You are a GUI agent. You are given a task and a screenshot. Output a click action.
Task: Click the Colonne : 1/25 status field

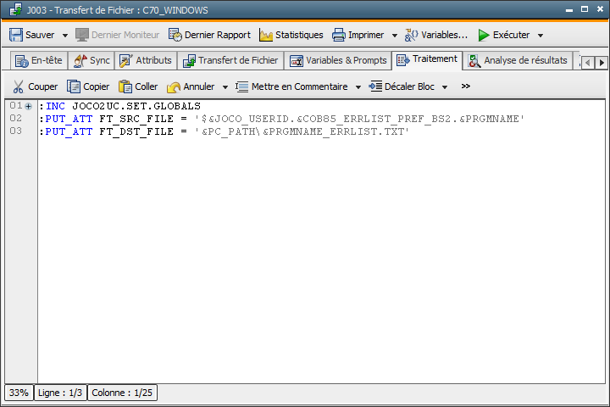pos(122,393)
